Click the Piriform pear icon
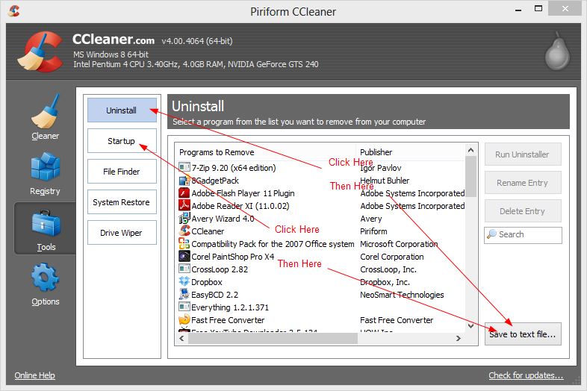This screenshot has width=587, height=391. pyautogui.click(x=557, y=51)
